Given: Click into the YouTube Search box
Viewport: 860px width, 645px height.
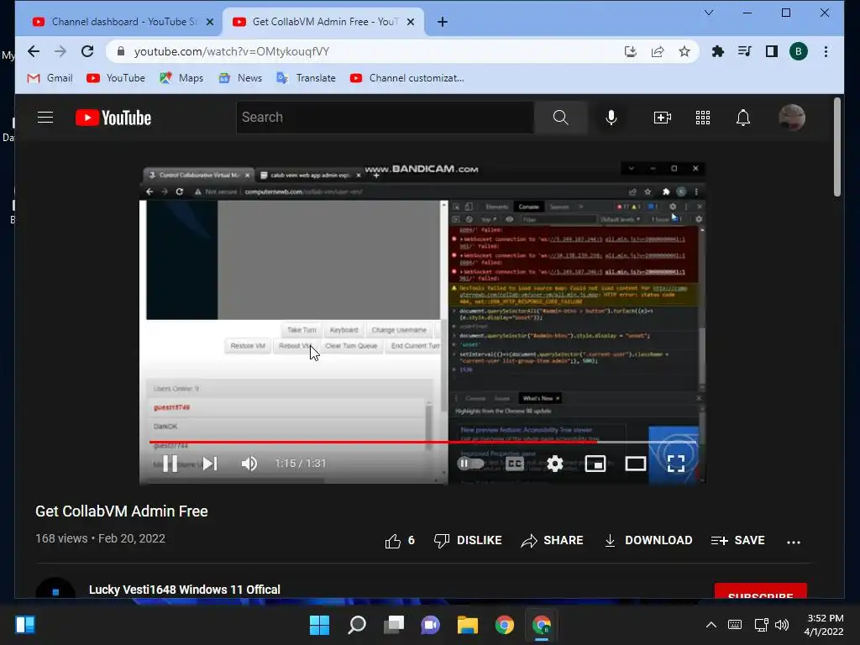Looking at the screenshot, I should tap(385, 118).
